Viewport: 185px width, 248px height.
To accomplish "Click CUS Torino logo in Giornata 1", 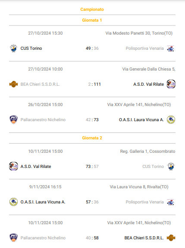I will [x=13, y=48].
